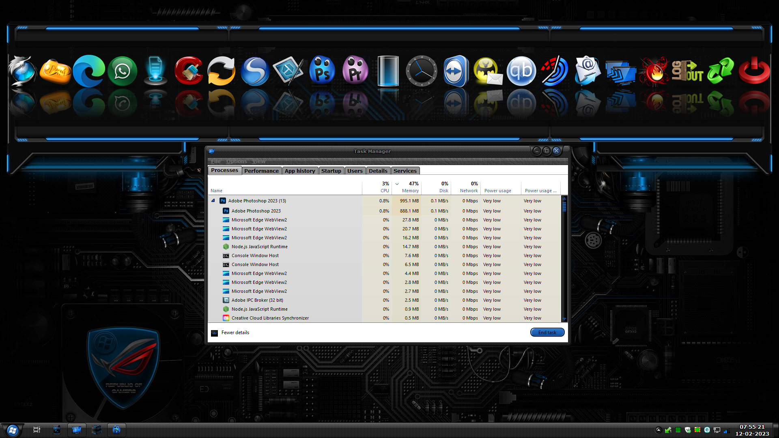The width and height of the screenshot is (779, 438).
Task: Select the Adobe Photoshop 2023 child process
Action: tap(385, 211)
